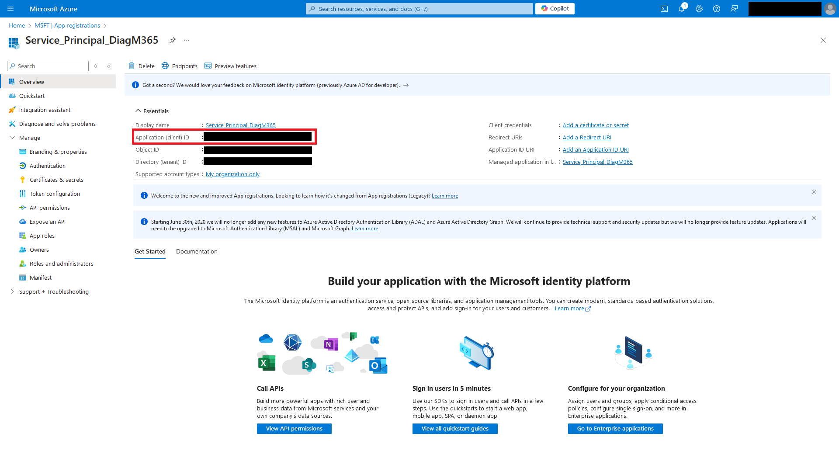Click View API permissions button
This screenshot has height=472, width=839.
coord(294,428)
